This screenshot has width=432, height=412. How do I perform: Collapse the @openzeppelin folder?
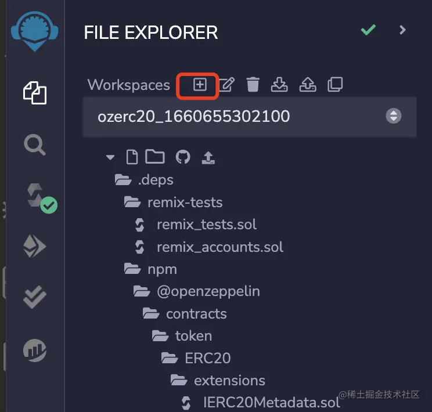click(197, 291)
